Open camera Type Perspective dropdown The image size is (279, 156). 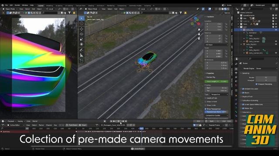pos(219,94)
